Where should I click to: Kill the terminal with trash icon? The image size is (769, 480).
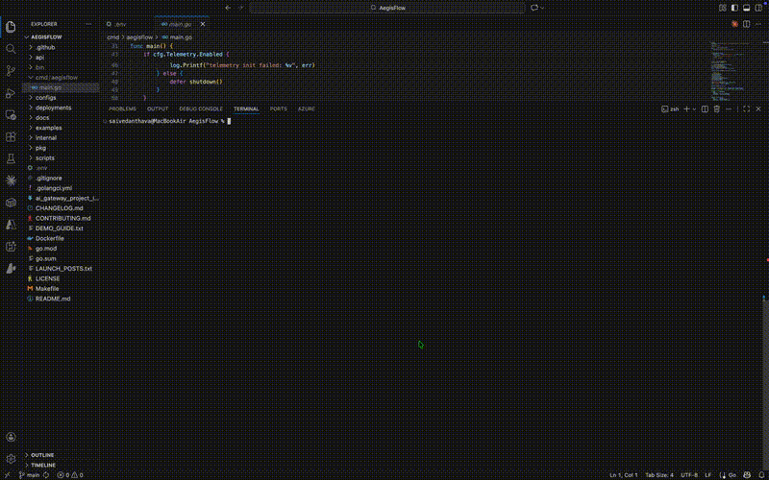[x=716, y=108]
